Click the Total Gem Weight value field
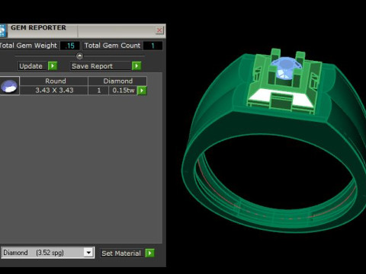The width and height of the screenshot is (366, 274). tap(69, 46)
